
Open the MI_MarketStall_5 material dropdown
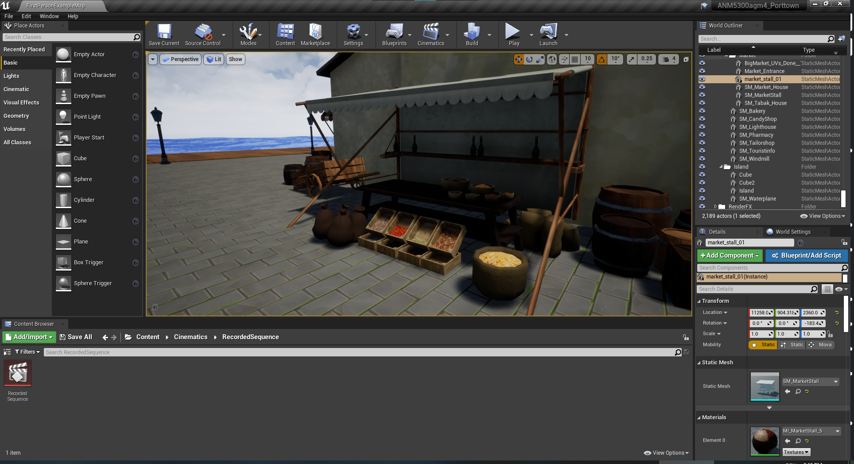(x=811, y=431)
